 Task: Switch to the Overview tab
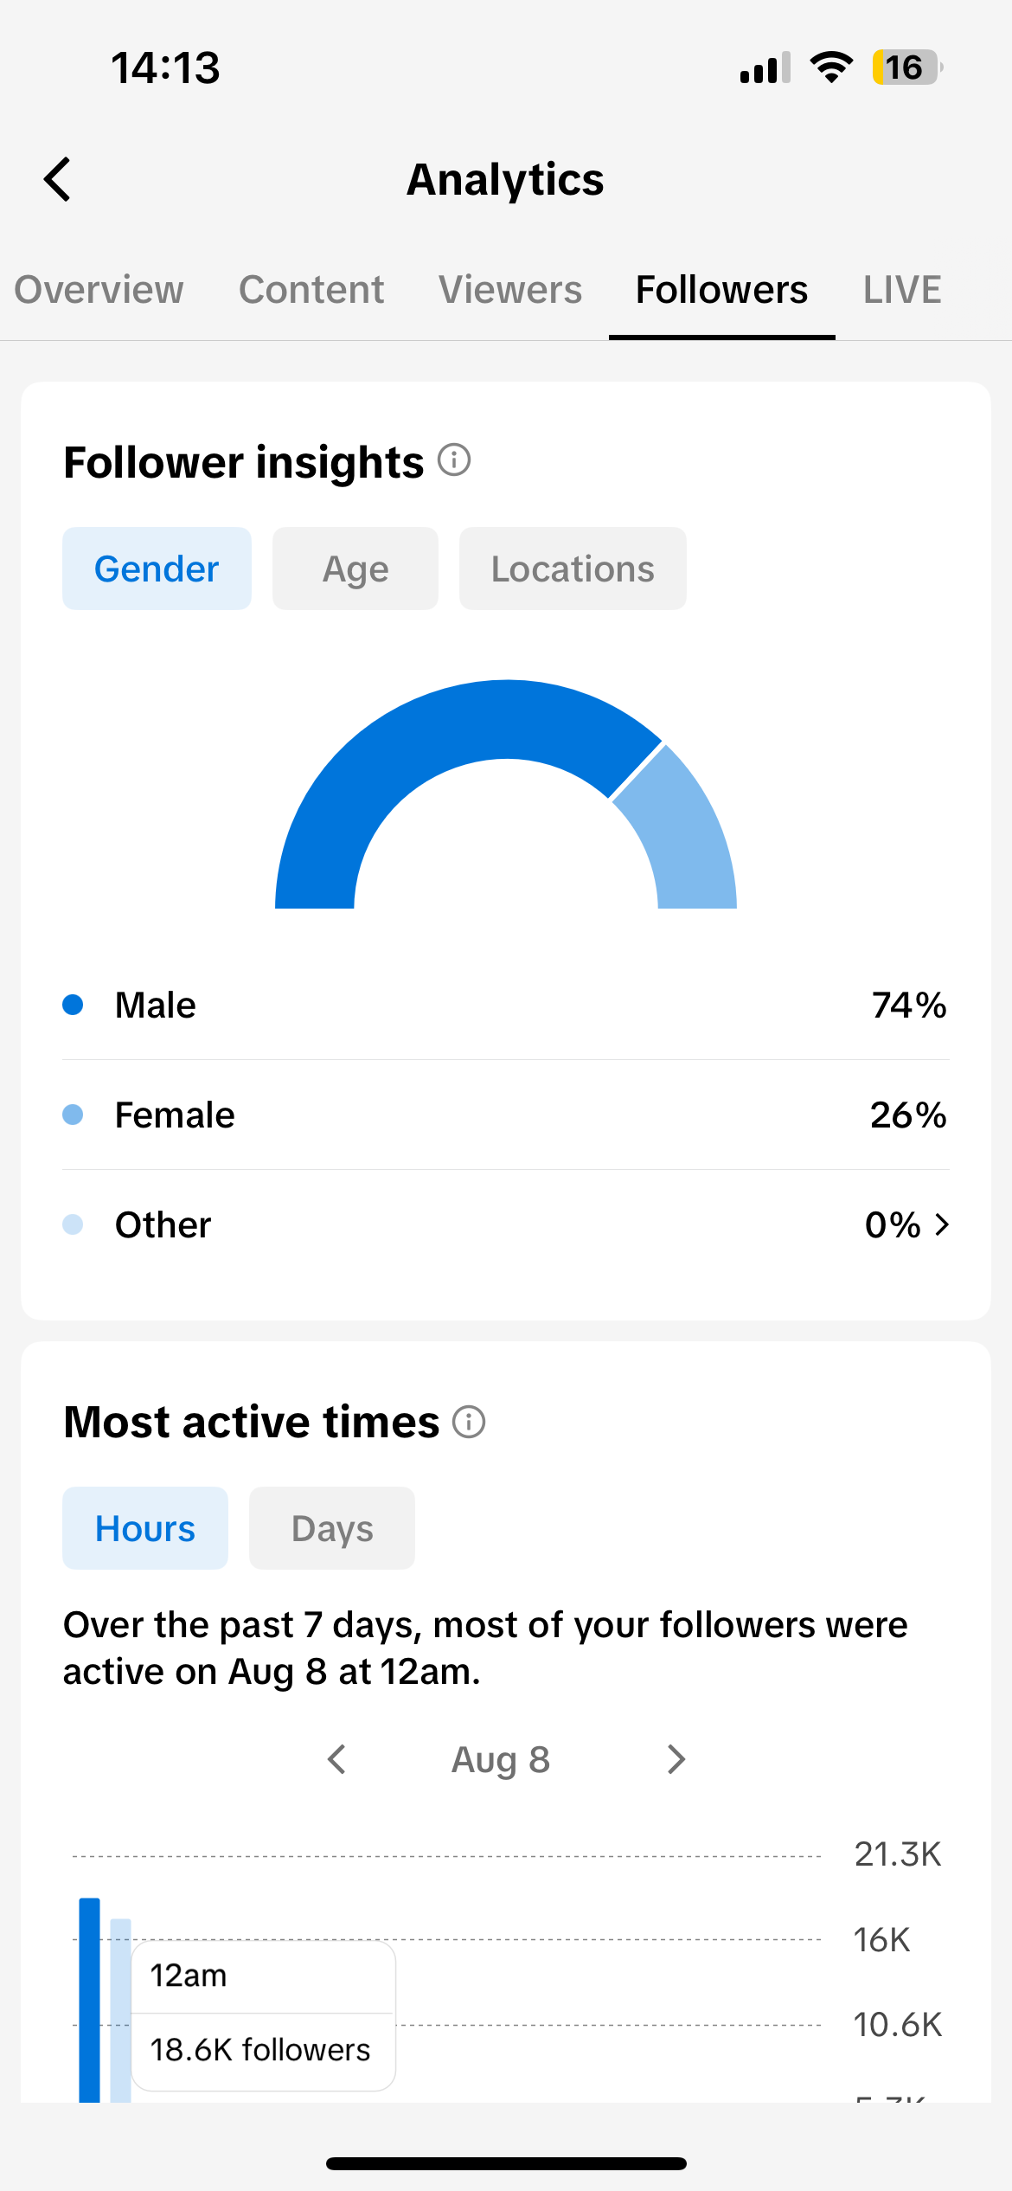click(x=99, y=290)
